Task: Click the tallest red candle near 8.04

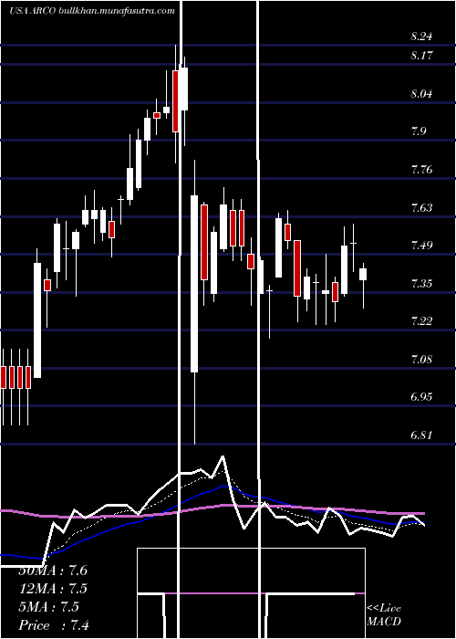Action: 175,101
